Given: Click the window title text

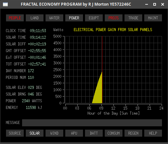Looking at the screenshot, I should click(76, 4).
